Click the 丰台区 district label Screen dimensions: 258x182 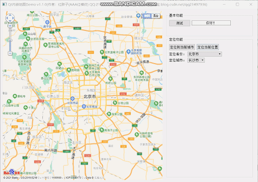point(65,108)
